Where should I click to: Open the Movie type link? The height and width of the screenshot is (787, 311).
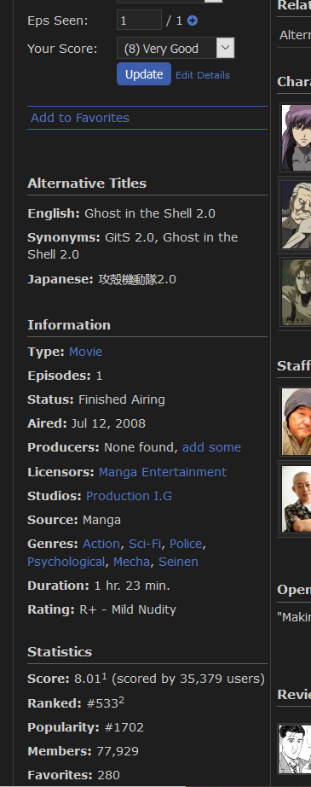pyautogui.click(x=85, y=352)
